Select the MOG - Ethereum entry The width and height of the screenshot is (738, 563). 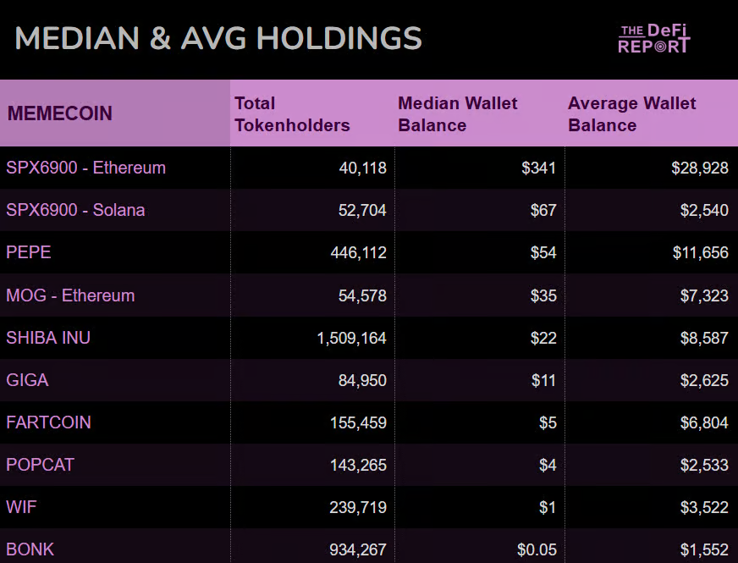tap(70, 295)
